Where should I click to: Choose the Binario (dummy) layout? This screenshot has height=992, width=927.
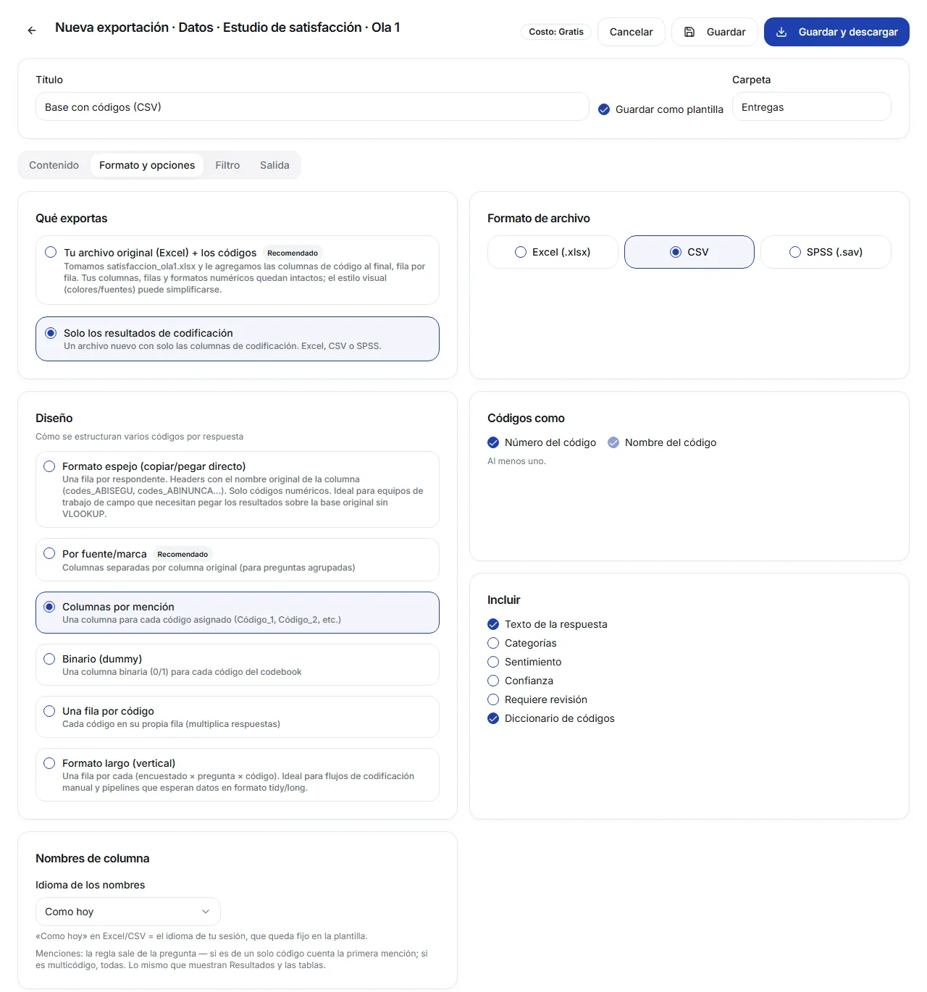pos(238,665)
